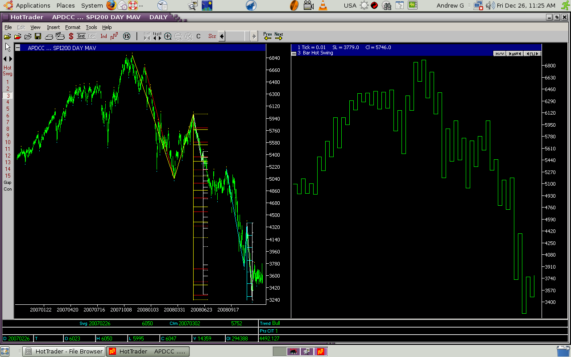
Task: Go back using the Prev button
Action: [267, 36]
